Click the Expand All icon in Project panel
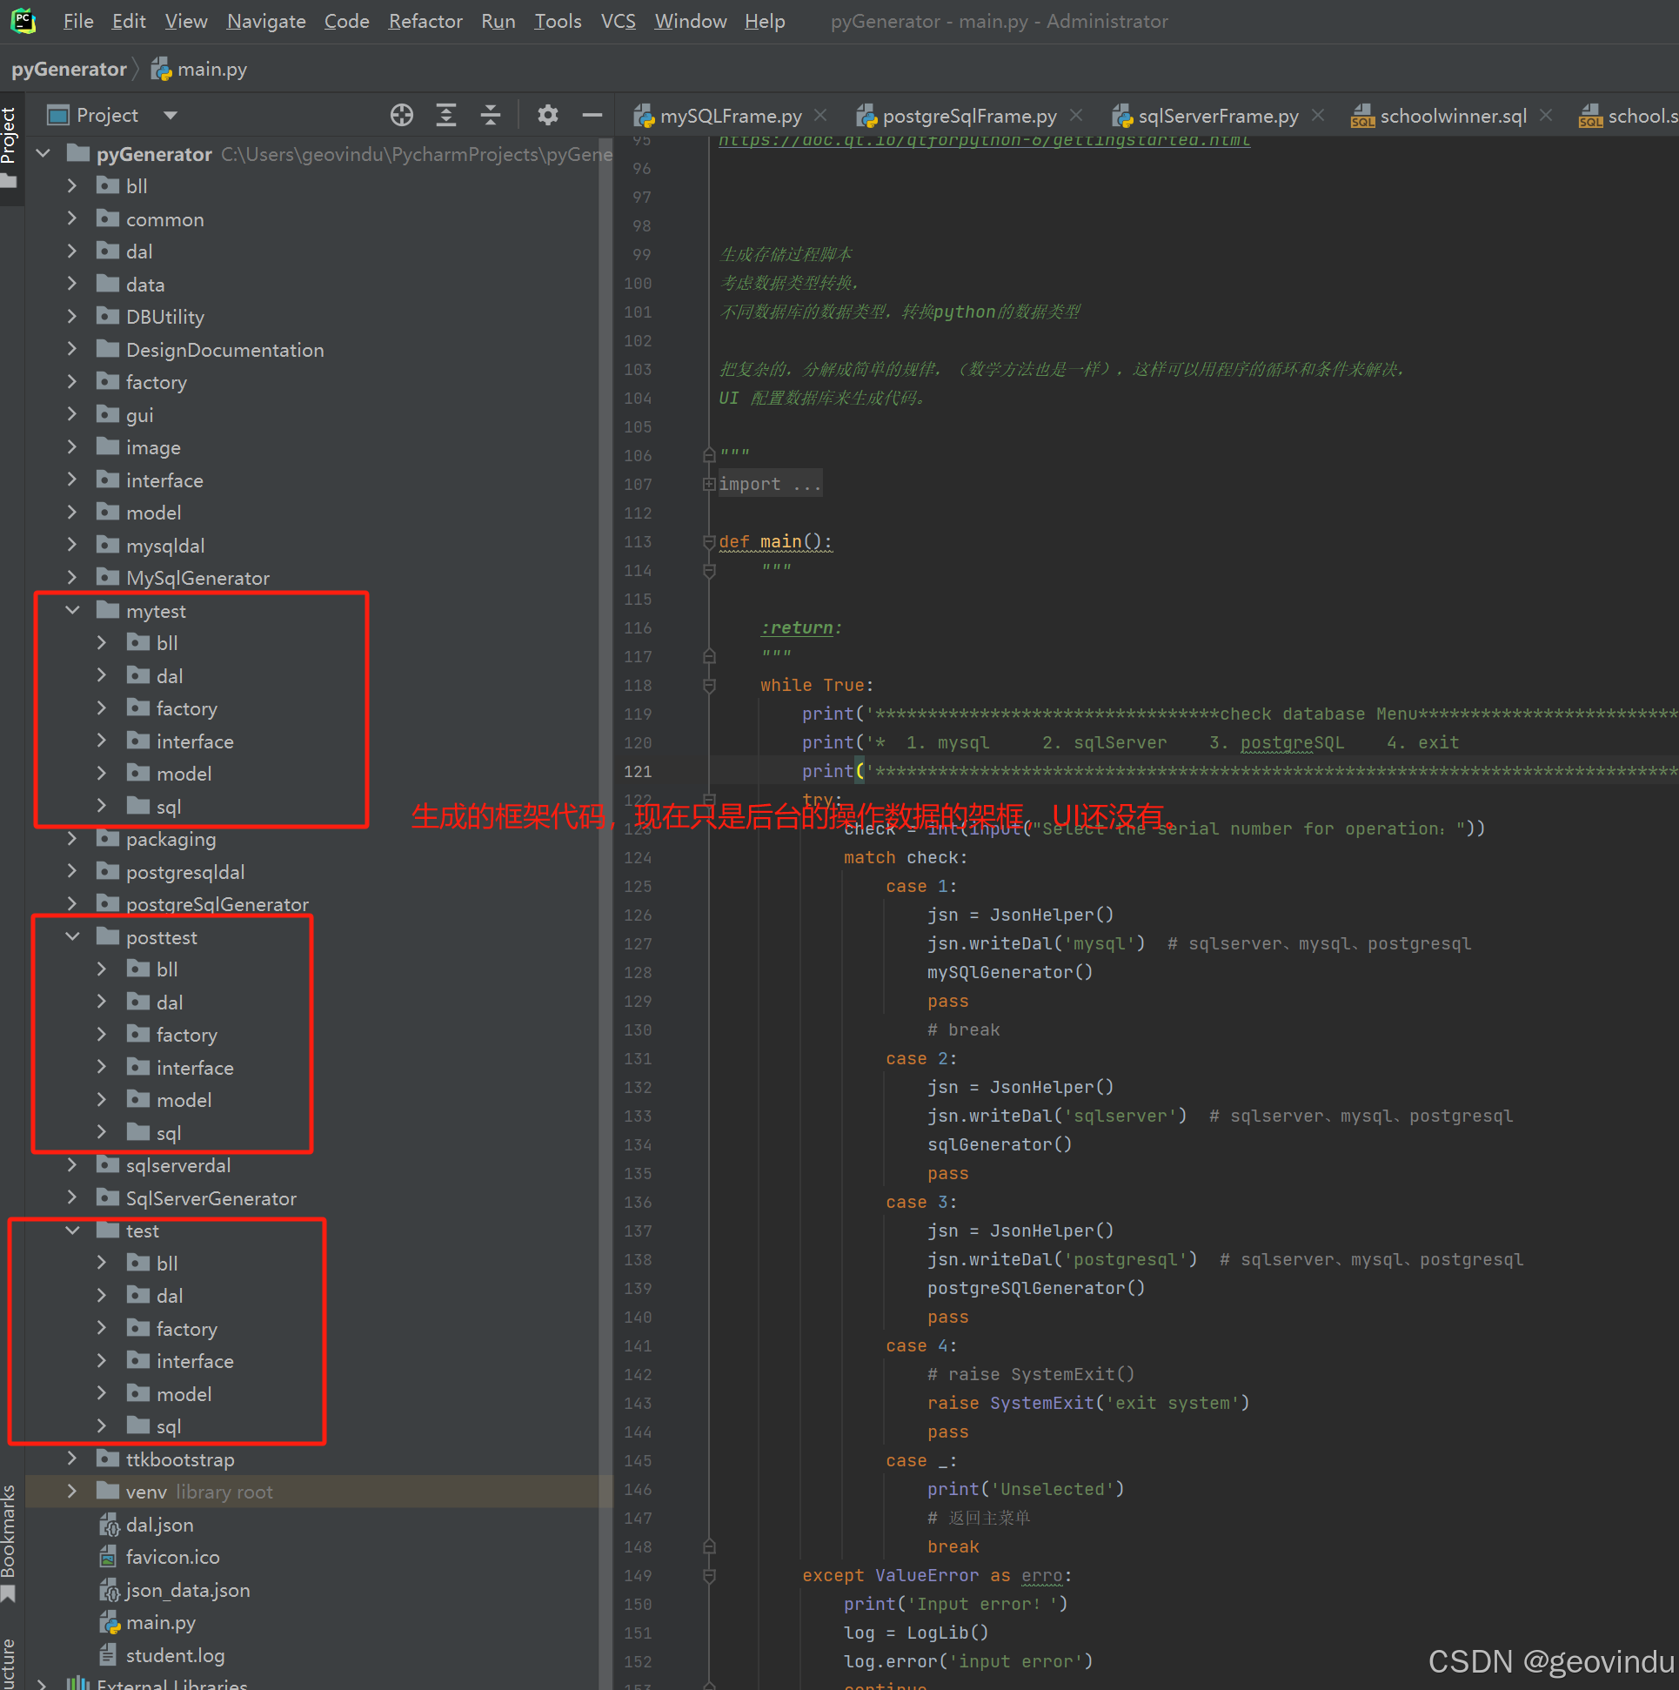Screen dimensions: 1679x1690 (x=446, y=115)
